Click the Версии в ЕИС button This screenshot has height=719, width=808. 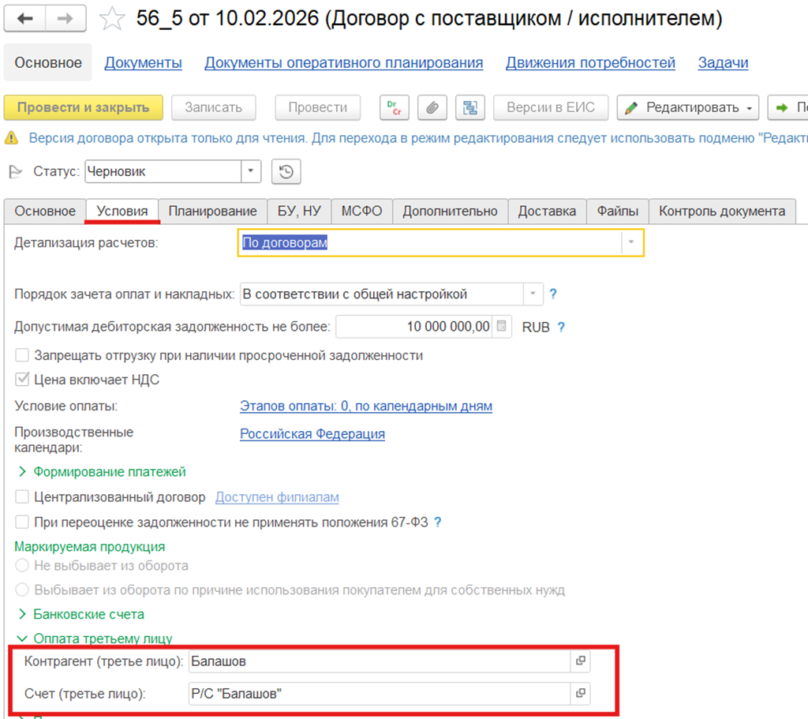click(550, 107)
